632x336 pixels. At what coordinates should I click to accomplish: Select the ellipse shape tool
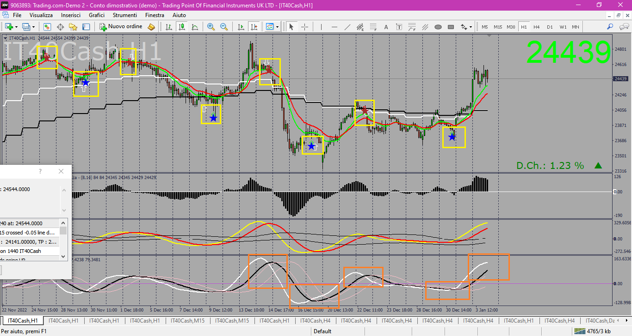[438, 27]
